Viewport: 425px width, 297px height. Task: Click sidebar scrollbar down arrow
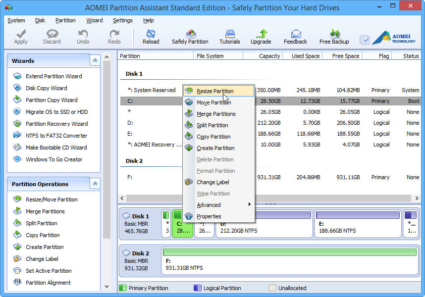[107, 287]
